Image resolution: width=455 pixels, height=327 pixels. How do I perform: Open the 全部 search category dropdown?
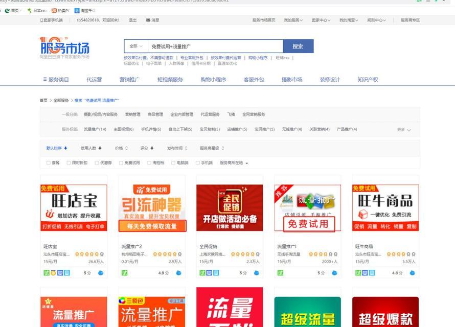136,46
